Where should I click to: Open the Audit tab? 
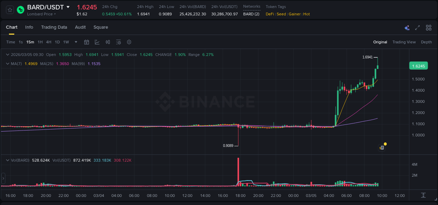click(80, 27)
